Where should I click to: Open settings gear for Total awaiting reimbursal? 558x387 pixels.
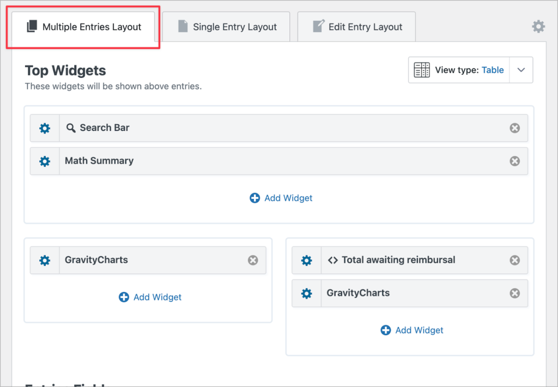coord(307,261)
